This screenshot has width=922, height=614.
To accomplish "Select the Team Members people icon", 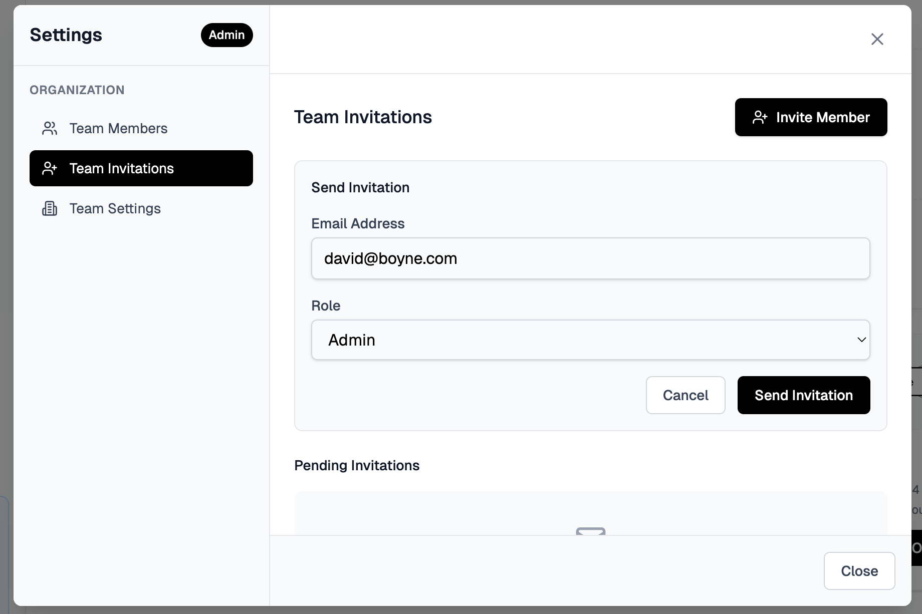I will coord(49,128).
